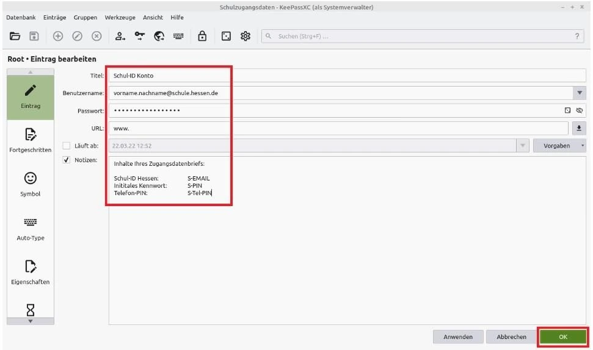Click the save database toolbar icon

tap(34, 36)
